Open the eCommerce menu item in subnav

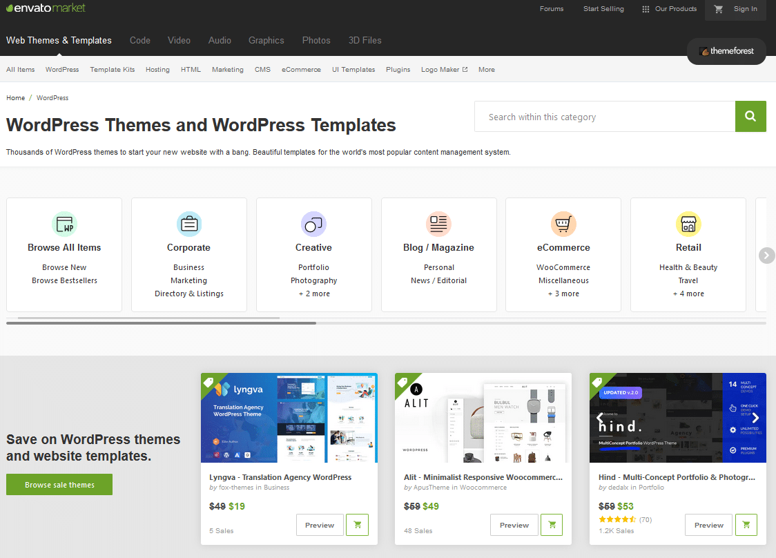pyautogui.click(x=301, y=69)
